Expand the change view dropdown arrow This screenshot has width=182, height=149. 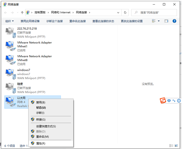click(159, 21)
